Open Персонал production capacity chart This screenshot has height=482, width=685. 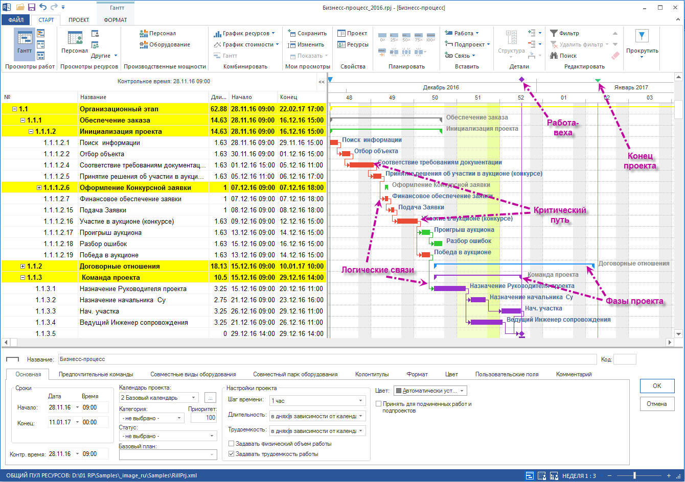tap(158, 33)
